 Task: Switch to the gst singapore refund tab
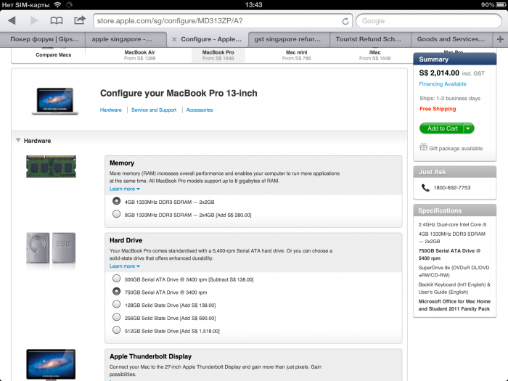point(289,39)
